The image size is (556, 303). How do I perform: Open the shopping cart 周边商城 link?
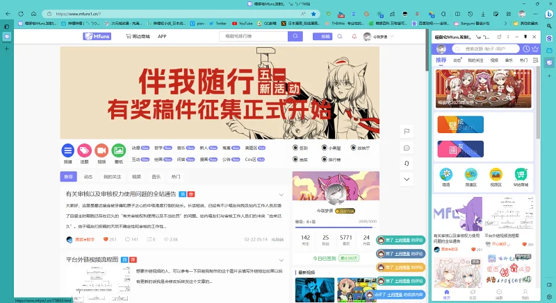tap(138, 37)
